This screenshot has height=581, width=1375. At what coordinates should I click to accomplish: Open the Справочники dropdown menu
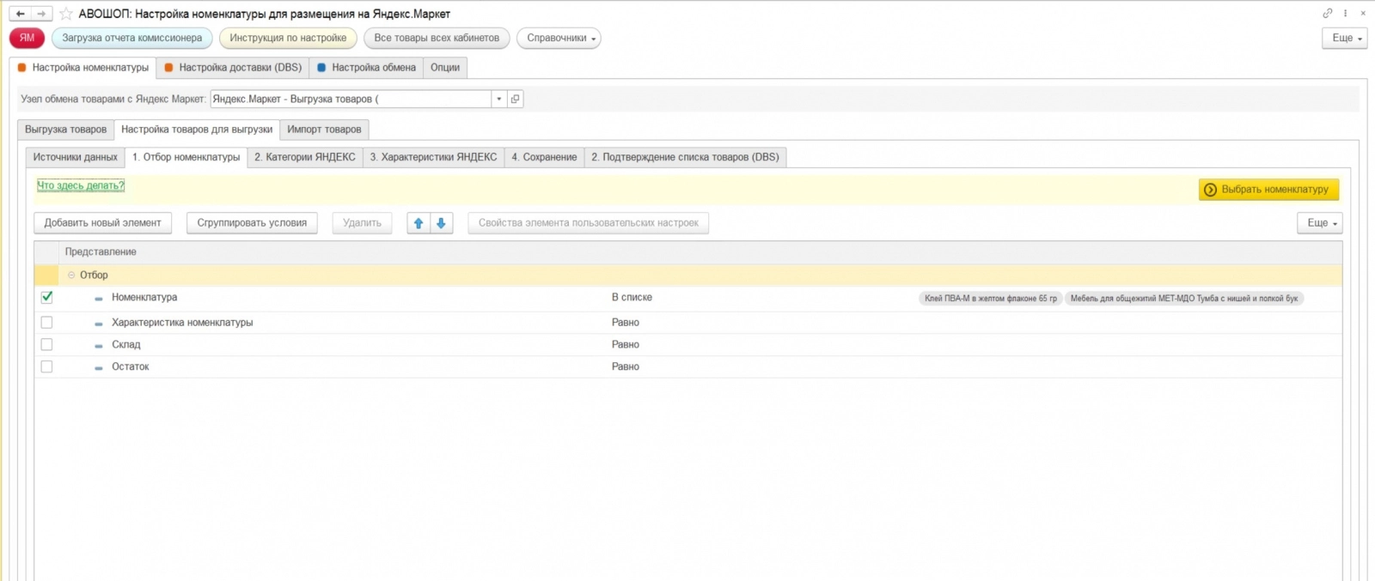(559, 38)
